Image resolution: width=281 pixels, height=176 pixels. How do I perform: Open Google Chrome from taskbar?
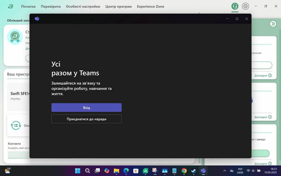pos(184,171)
